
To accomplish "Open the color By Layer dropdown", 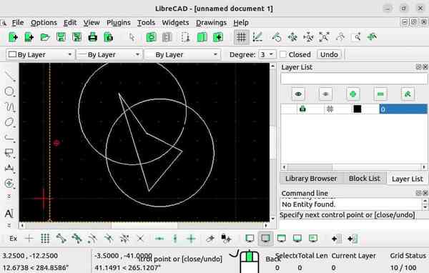I will click(40, 54).
